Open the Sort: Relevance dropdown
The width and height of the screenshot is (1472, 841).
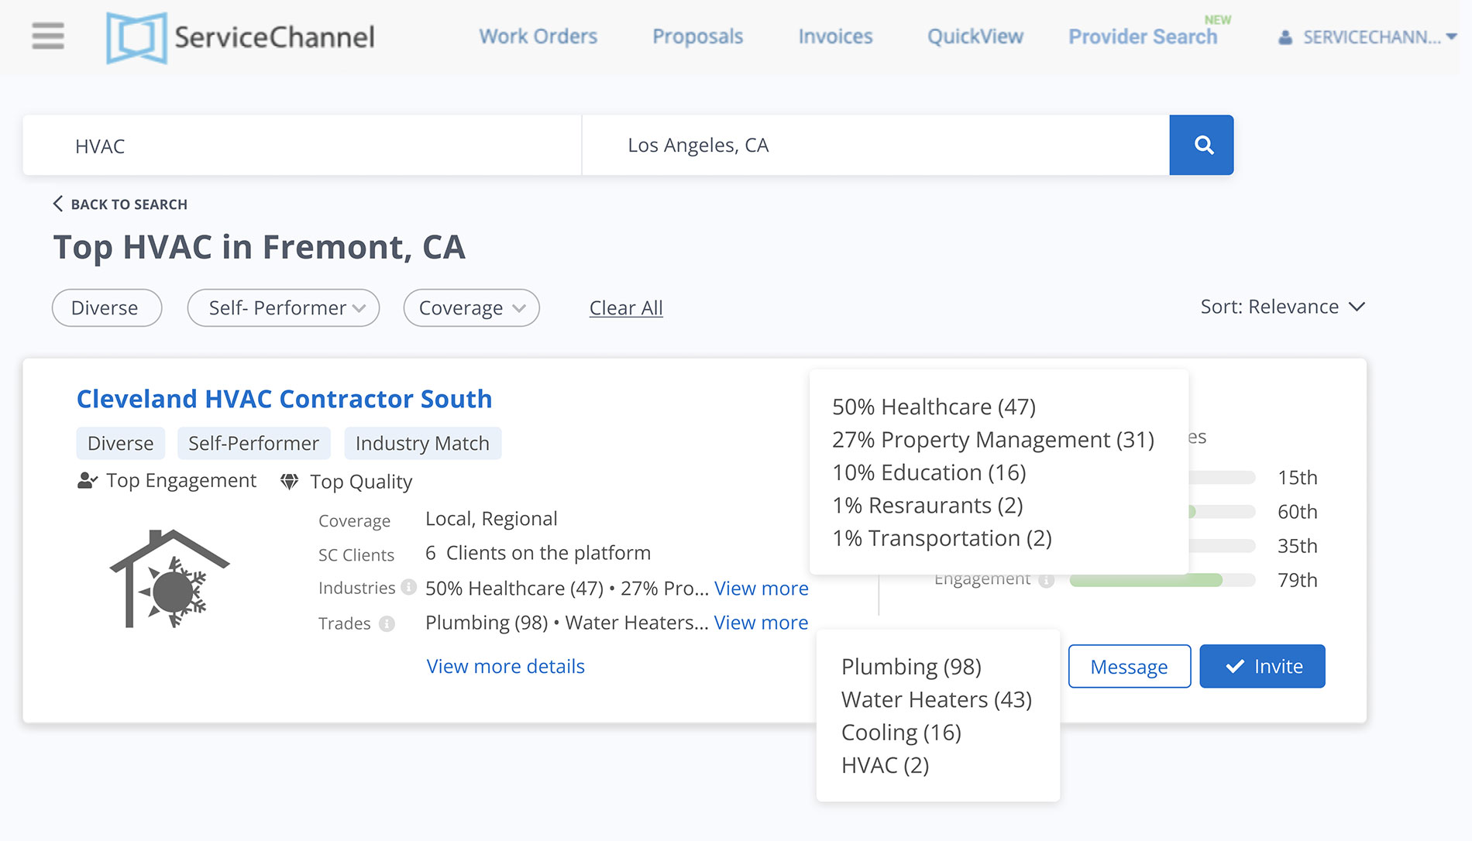(x=1281, y=307)
